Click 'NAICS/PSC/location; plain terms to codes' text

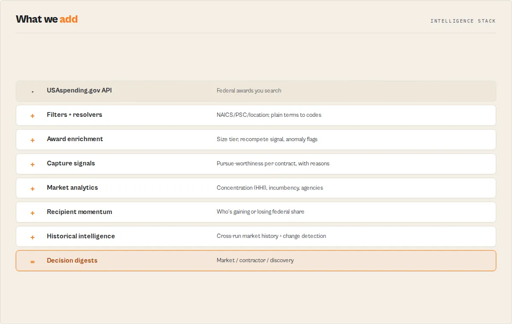click(x=269, y=115)
